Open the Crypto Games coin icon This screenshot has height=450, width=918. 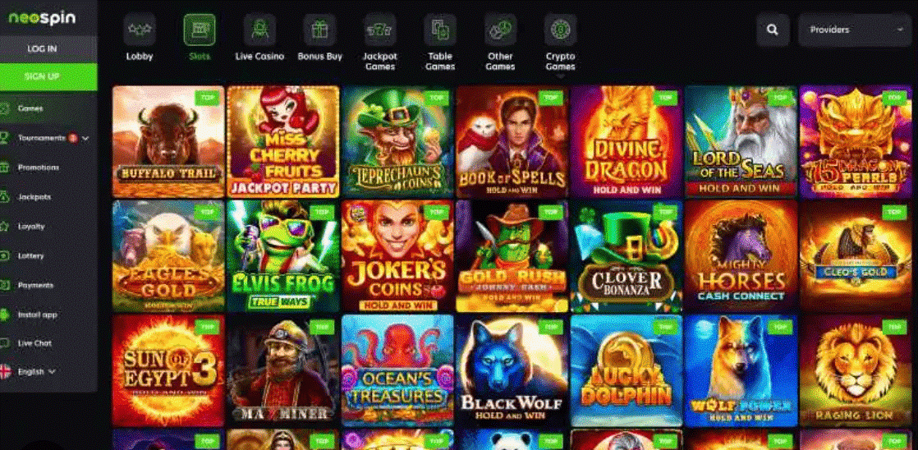coord(560,30)
